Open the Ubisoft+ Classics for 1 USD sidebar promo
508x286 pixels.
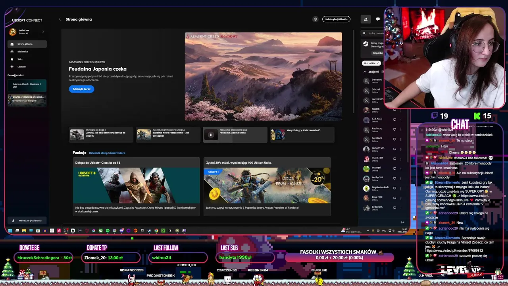click(x=27, y=86)
